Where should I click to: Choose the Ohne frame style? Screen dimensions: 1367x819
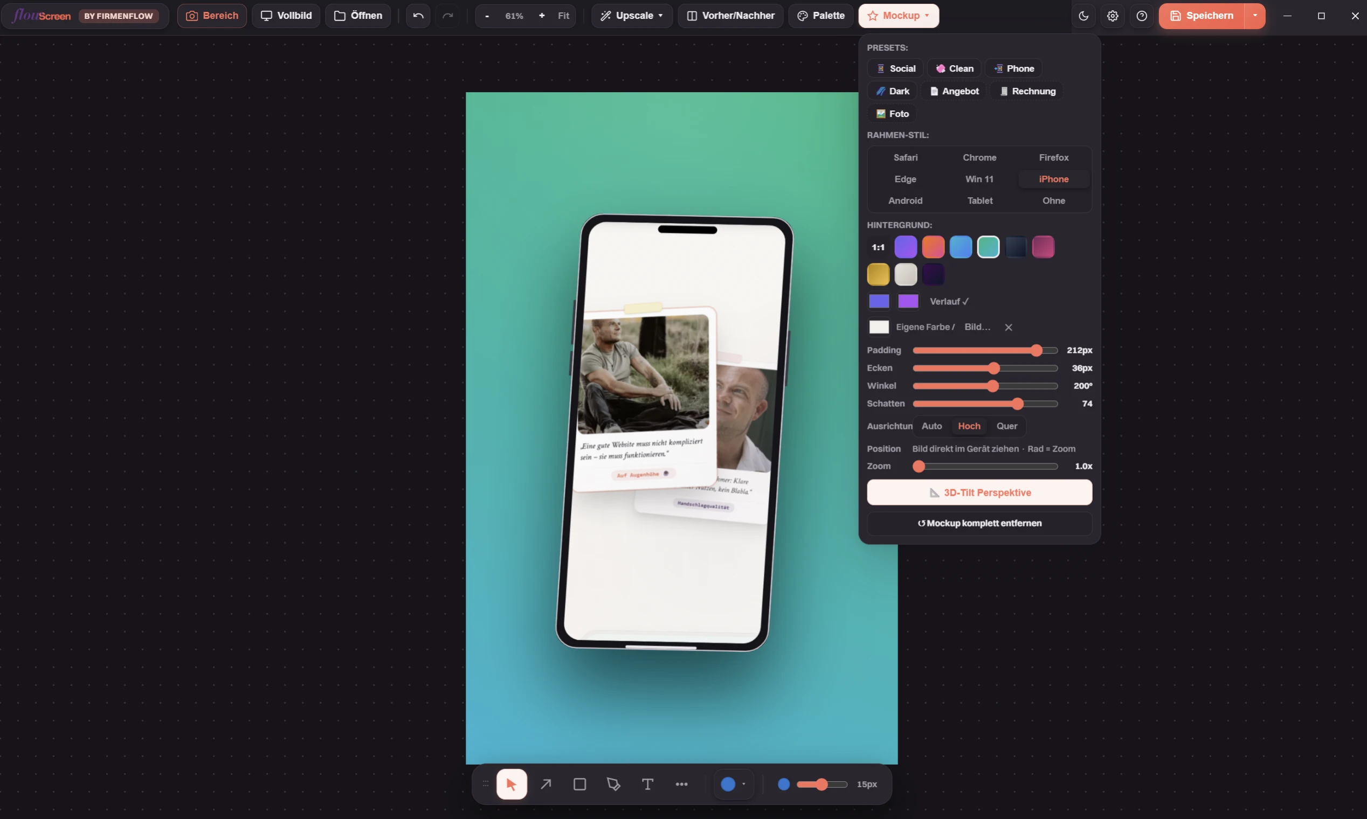coord(1053,201)
